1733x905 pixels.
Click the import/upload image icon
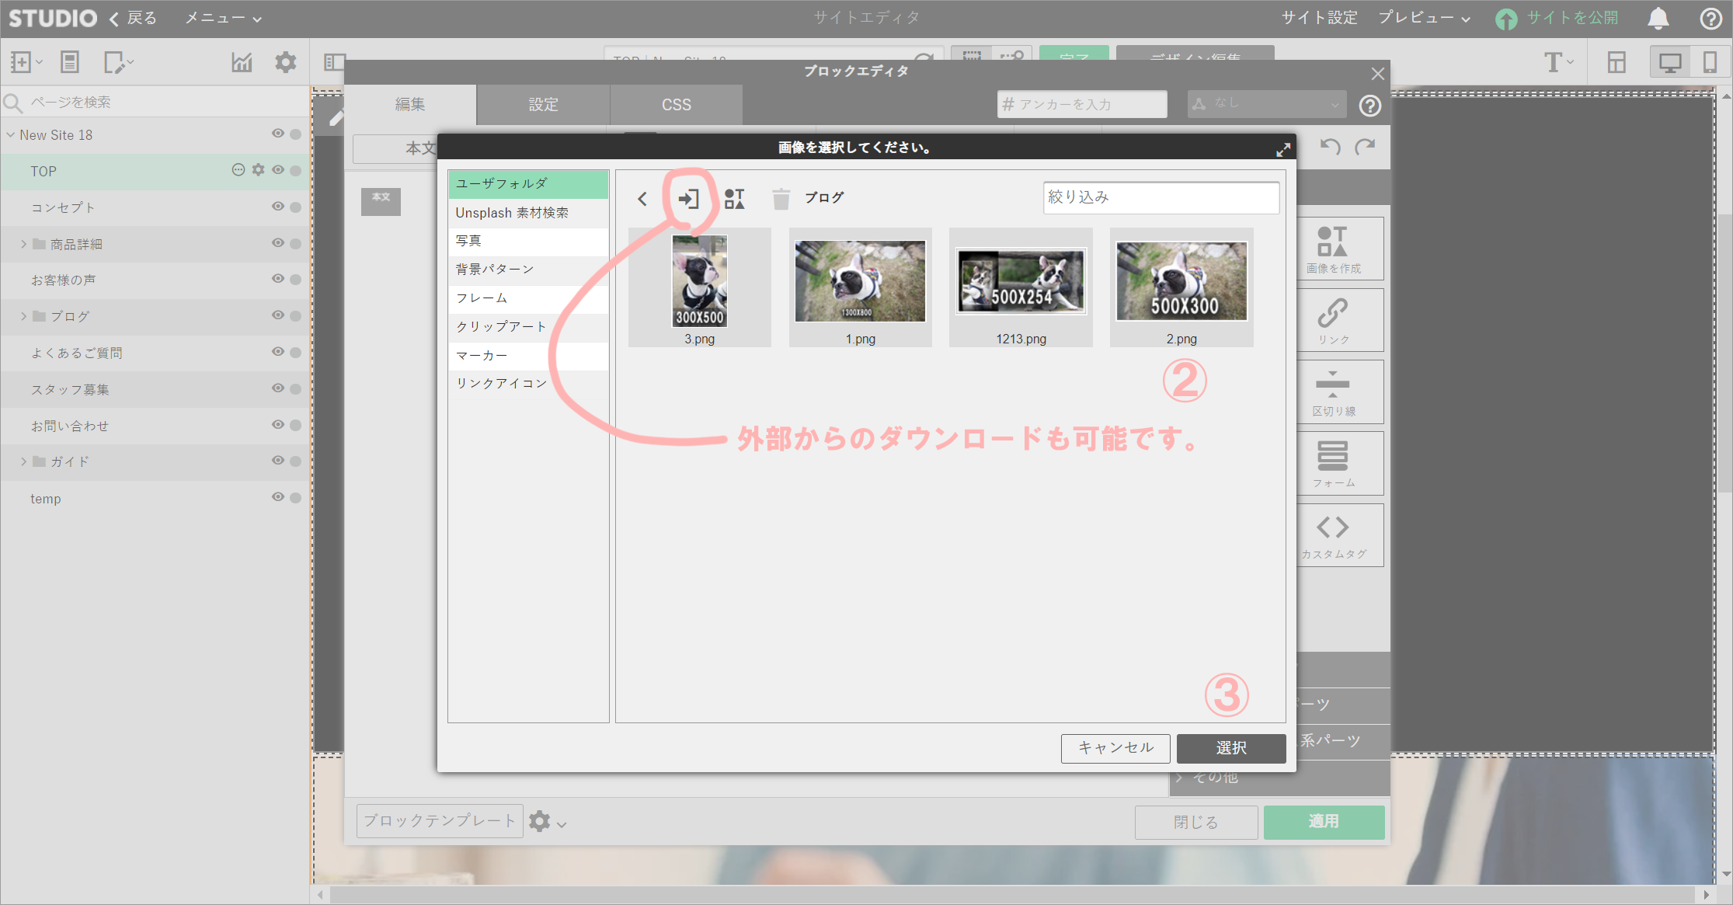coord(688,199)
